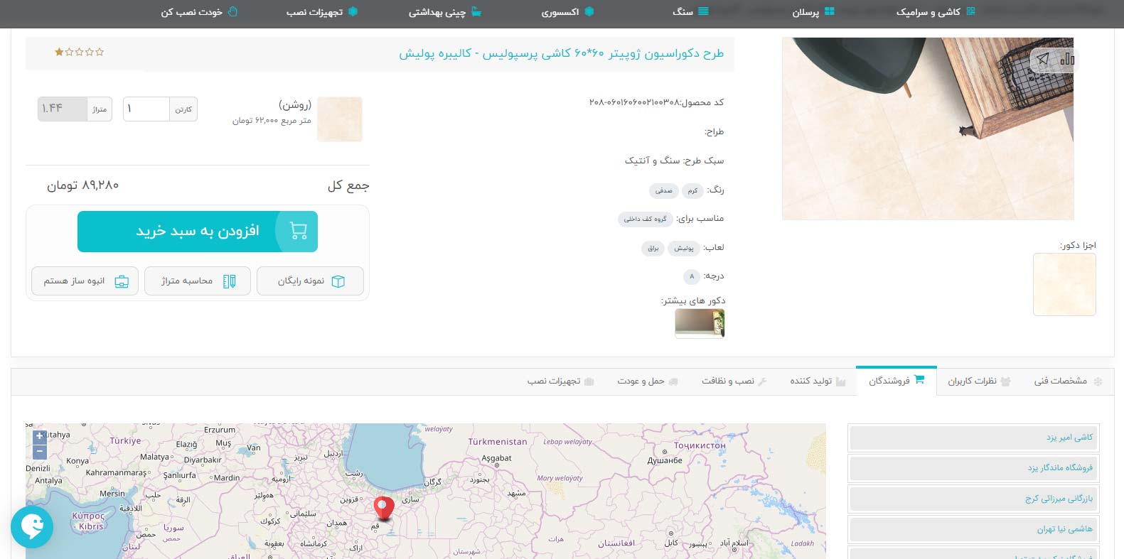
Task: Click the پولیش glaze tag
Action: (684, 248)
